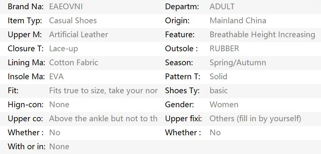321x154 pixels.
Task: Select the Women gender value
Action: click(x=224, y=105)
